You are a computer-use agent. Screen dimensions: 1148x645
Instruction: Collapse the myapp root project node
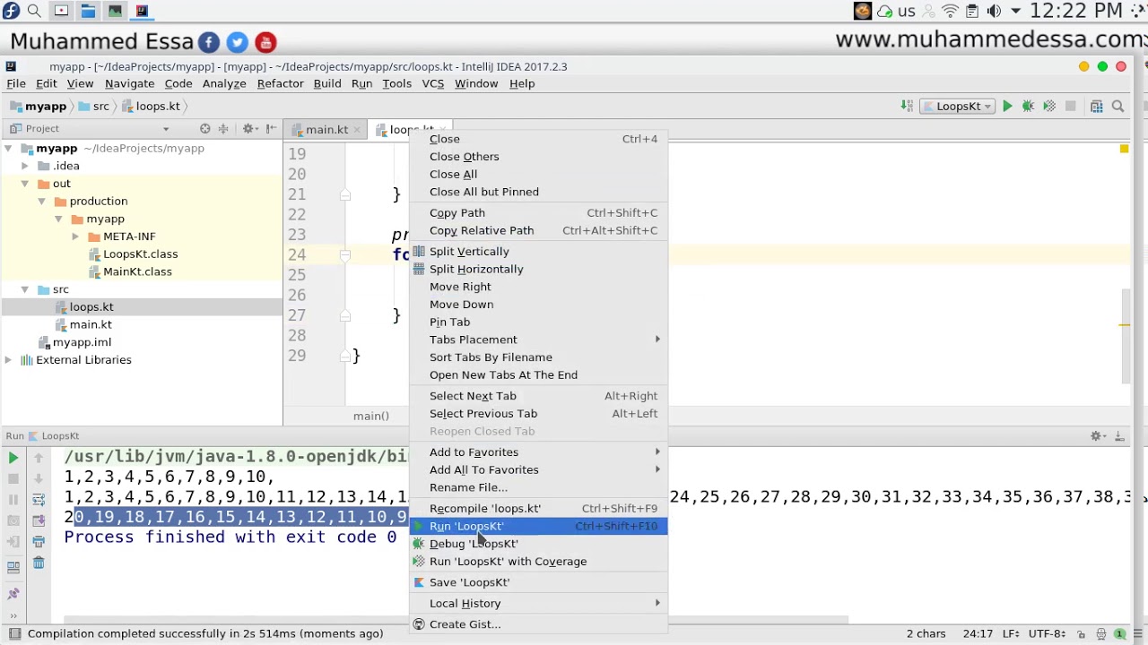click(8, 149)
